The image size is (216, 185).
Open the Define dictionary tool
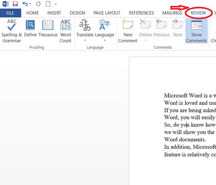coord(30,28)
